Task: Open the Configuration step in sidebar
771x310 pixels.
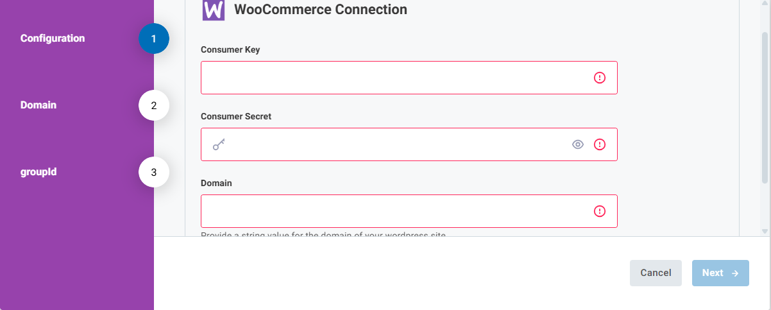Action: tap(53, 39)
